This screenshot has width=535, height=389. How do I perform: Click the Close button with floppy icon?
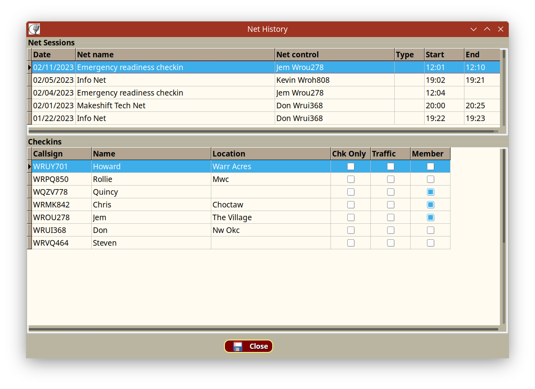coord(248,346)
